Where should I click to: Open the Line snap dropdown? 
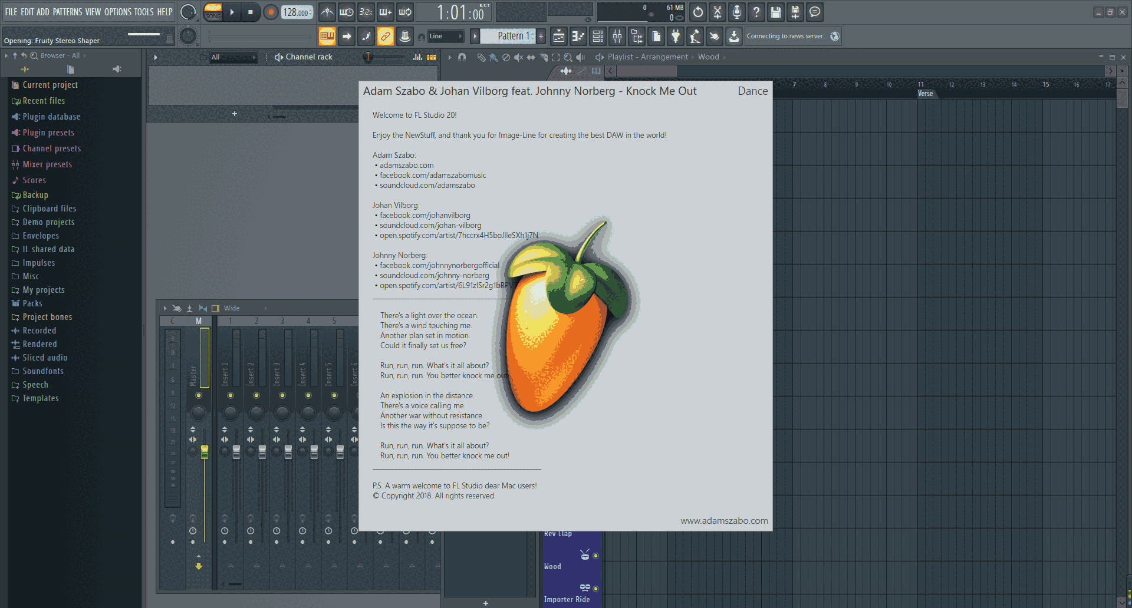[446, 36]
